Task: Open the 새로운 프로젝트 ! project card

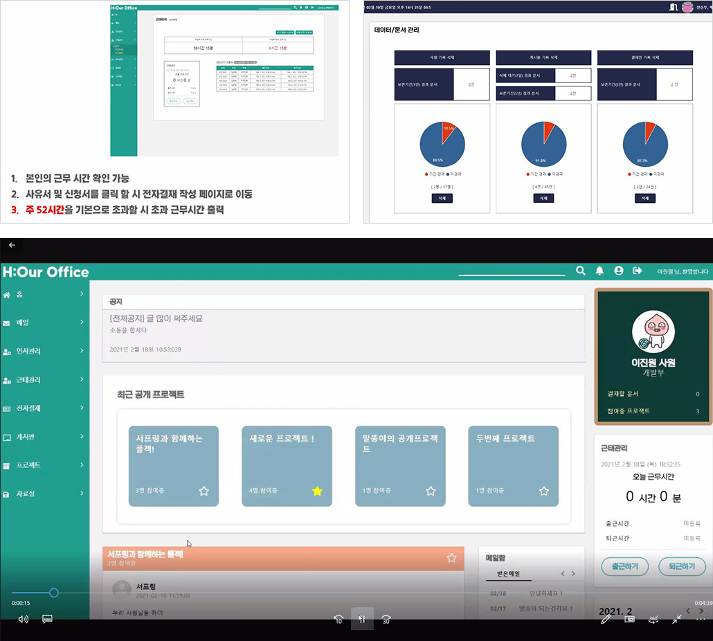Action: (x=287, y=466)
